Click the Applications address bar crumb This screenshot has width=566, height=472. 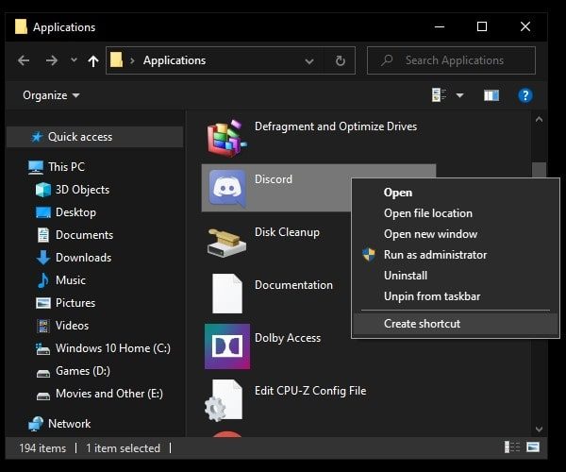tap(175, 60)
